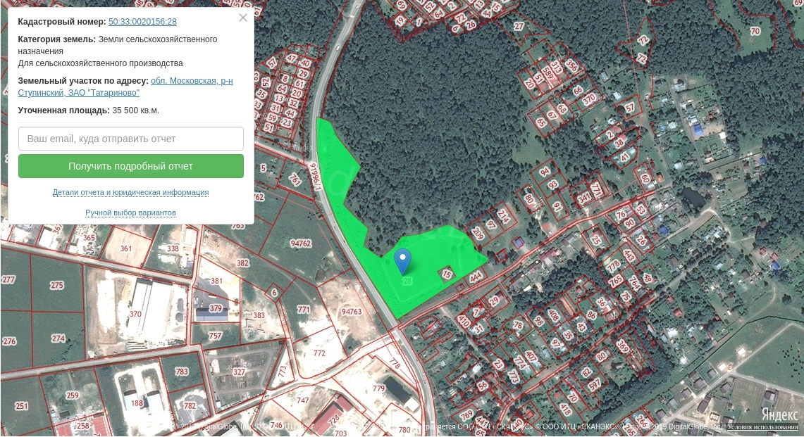Close the parcel info popup
Viewport: 804px width, 437px height.
click(x=243, y=18)
